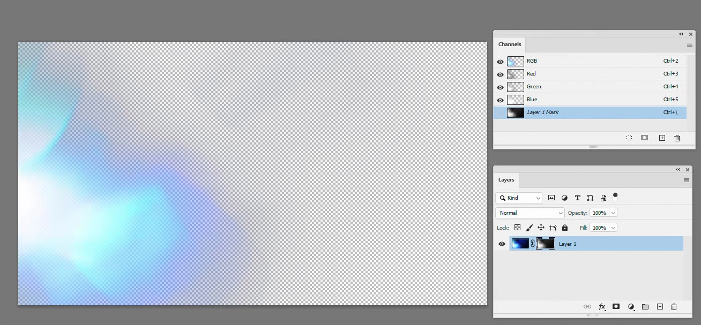Select the Blue channel row

click(x=590, y=100)
